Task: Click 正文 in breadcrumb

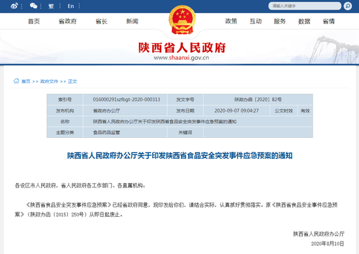Action: [72, 81]
